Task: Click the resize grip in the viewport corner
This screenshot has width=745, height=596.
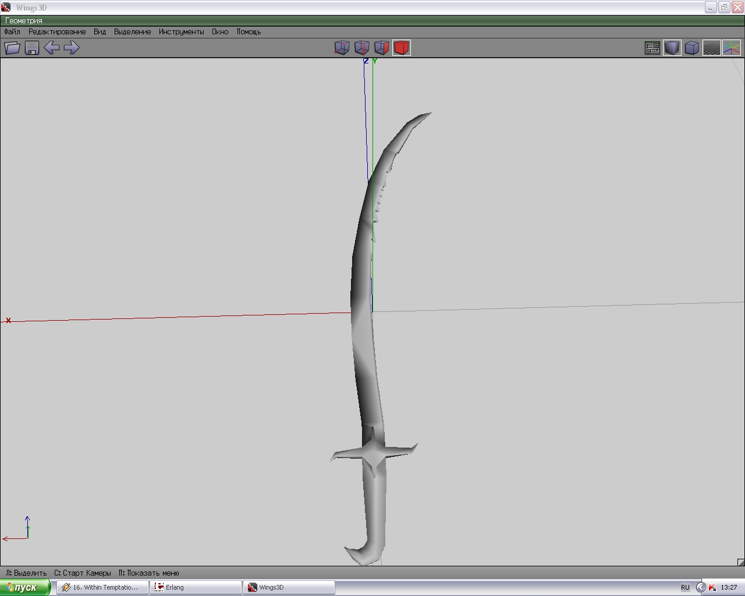Action: (x=741, y=562)
